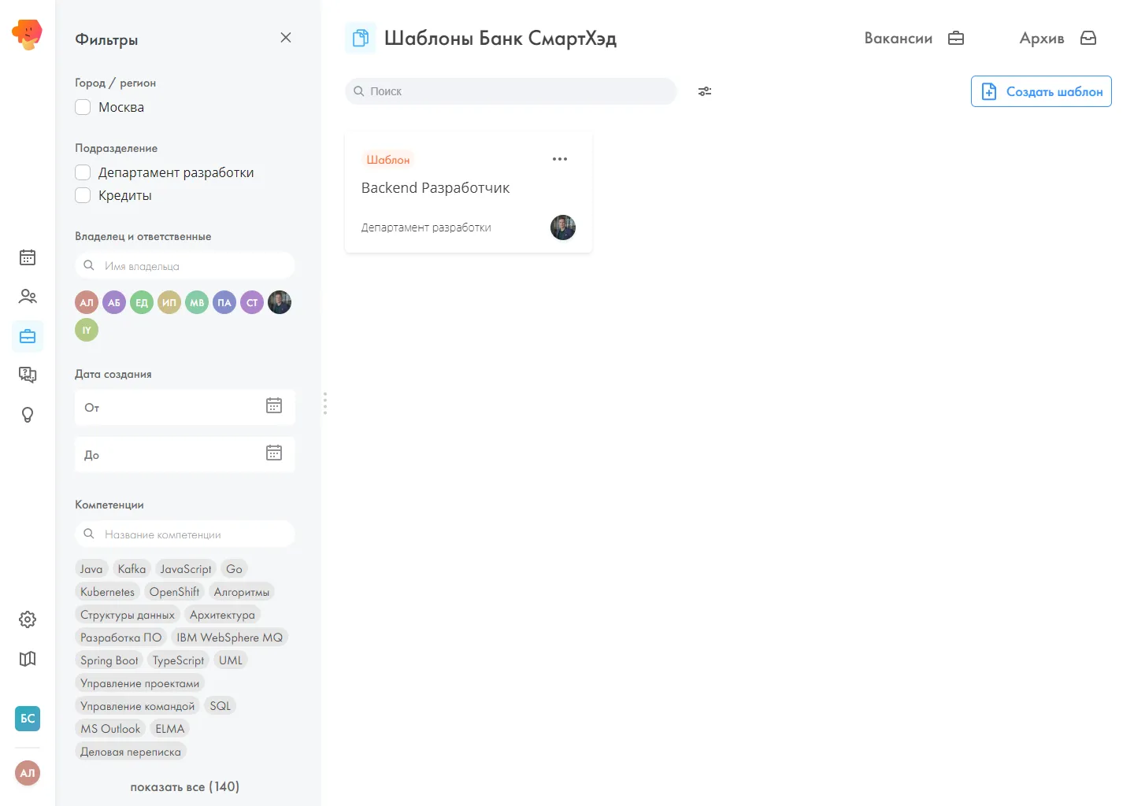Switch to the Вакансии tab
1134x806 pixels.
[x=914, y=38]
